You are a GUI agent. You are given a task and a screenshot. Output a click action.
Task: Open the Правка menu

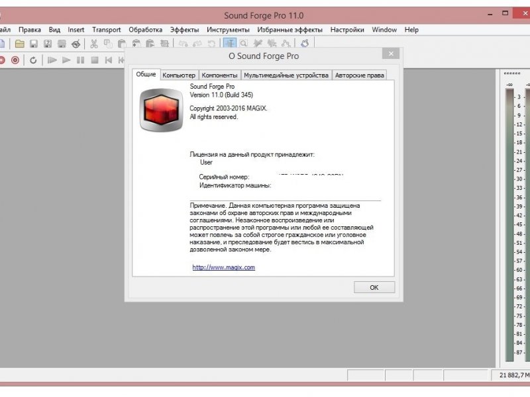[x=30, y=30]
